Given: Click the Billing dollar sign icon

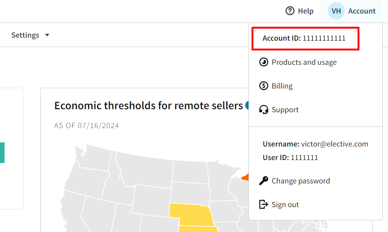Looking at the screenshot, I should pos(264,86).
